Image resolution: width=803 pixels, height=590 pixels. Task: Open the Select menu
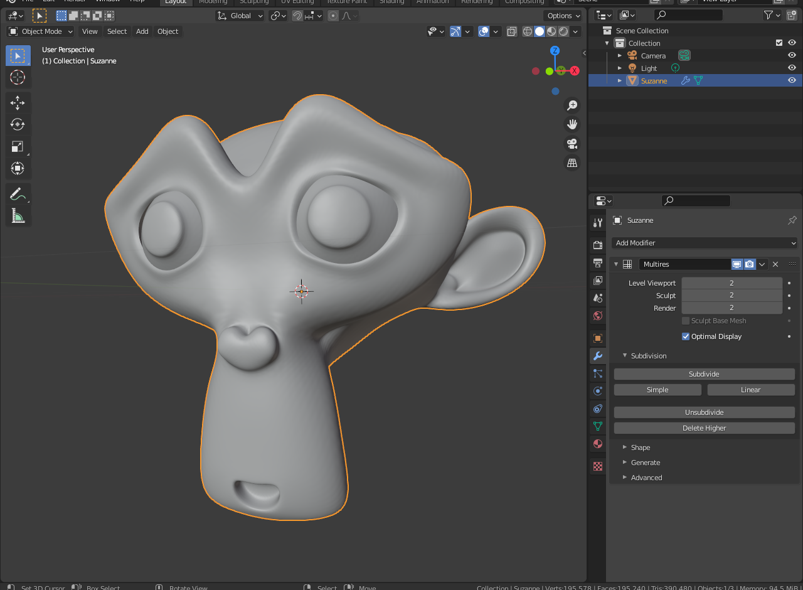pos(117,31)
